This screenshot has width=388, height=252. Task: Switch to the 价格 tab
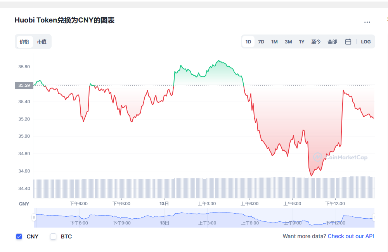24,41
